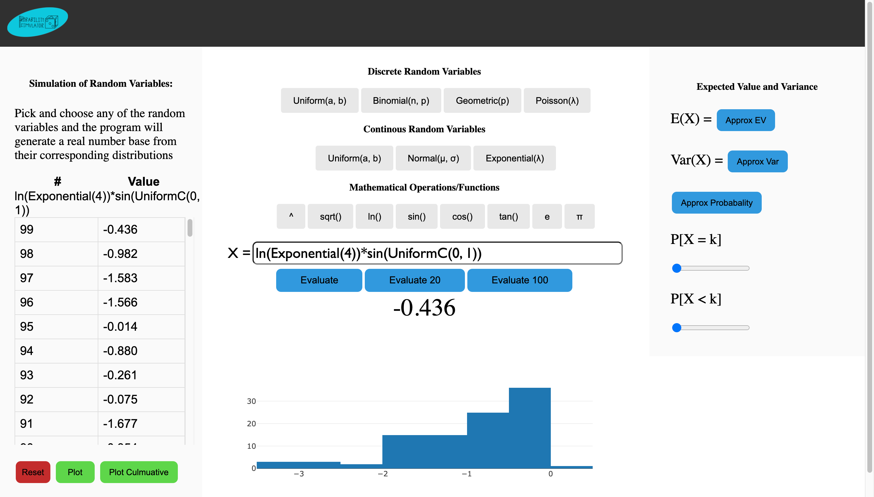Image resolution: width=874 pixels, height=497 pixels.
Task: Add Exponential(λ) random variable
Action: point(514,158)
